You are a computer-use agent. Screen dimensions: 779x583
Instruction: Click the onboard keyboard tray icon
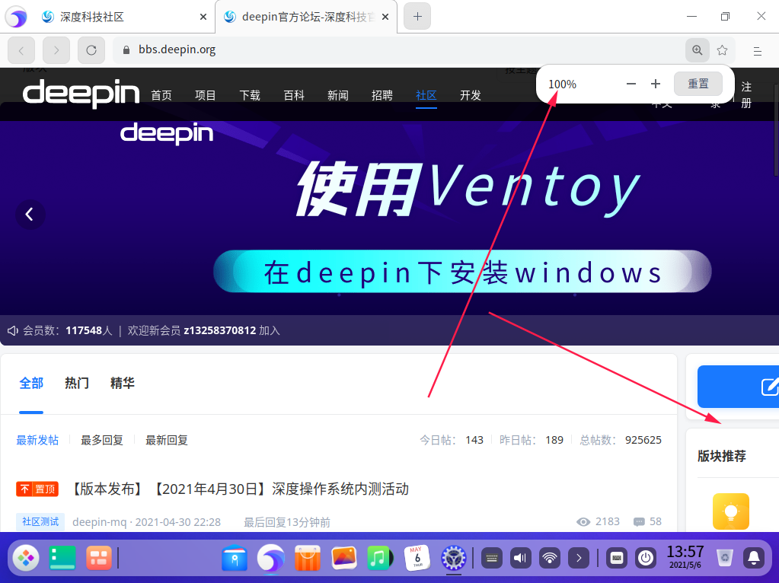pos(617,558)
